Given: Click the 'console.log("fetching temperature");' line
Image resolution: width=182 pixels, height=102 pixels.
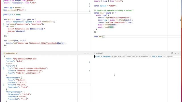Looking at the screenshot, I should coord(115,18).
